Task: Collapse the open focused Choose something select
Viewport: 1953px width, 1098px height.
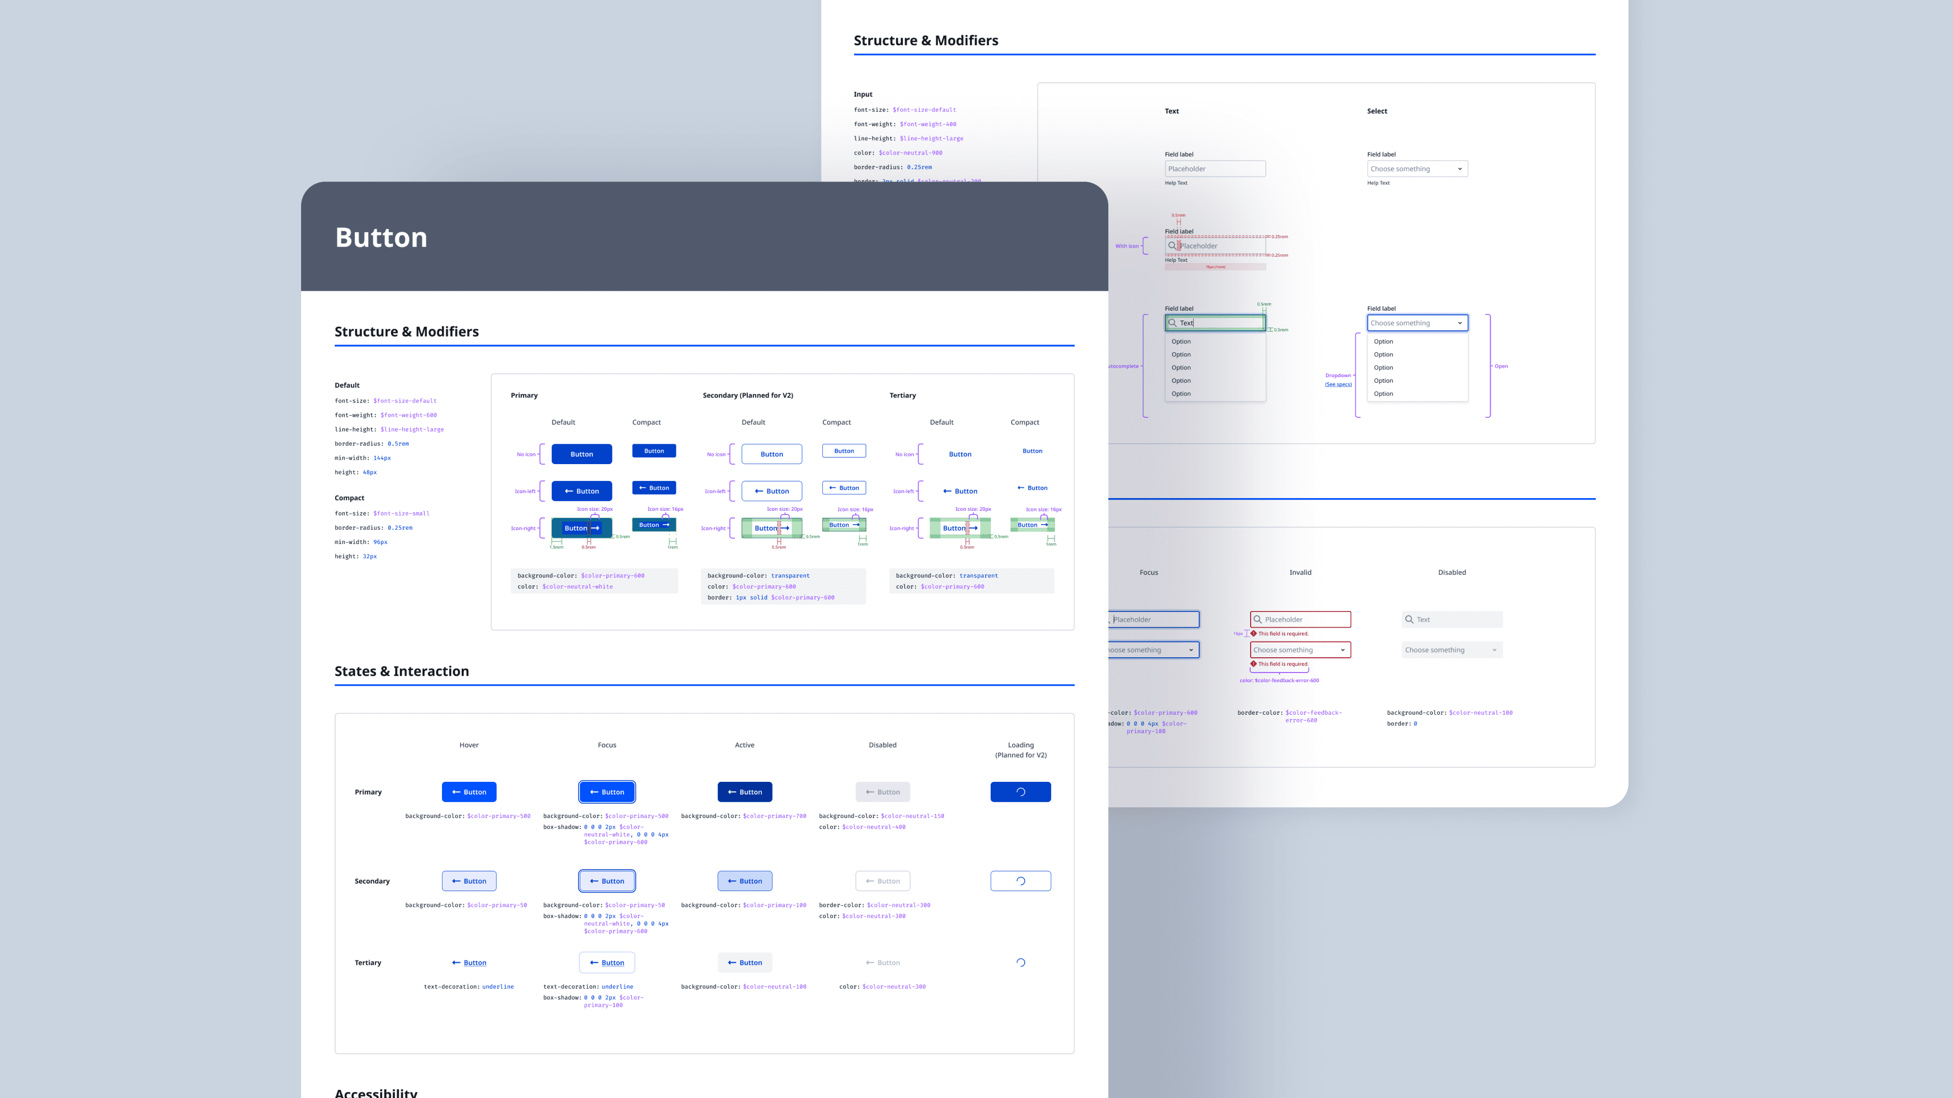Action: click(1460, 323)
